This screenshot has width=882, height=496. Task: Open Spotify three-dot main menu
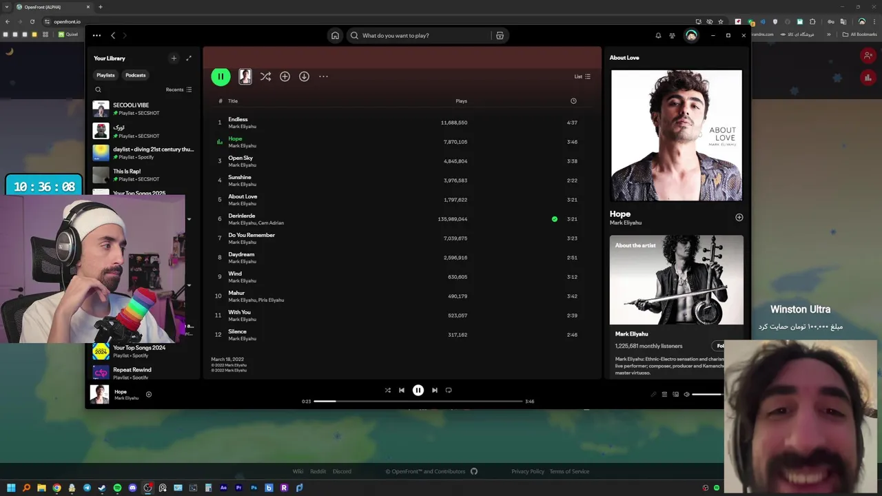point(96,35)
